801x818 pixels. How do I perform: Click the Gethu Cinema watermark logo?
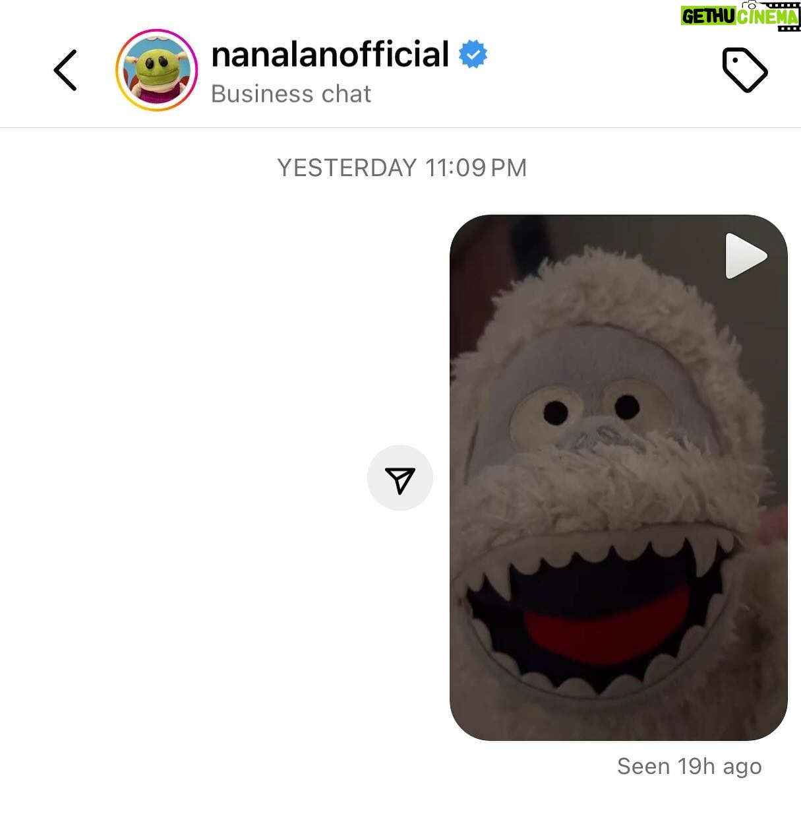point(740,16)
